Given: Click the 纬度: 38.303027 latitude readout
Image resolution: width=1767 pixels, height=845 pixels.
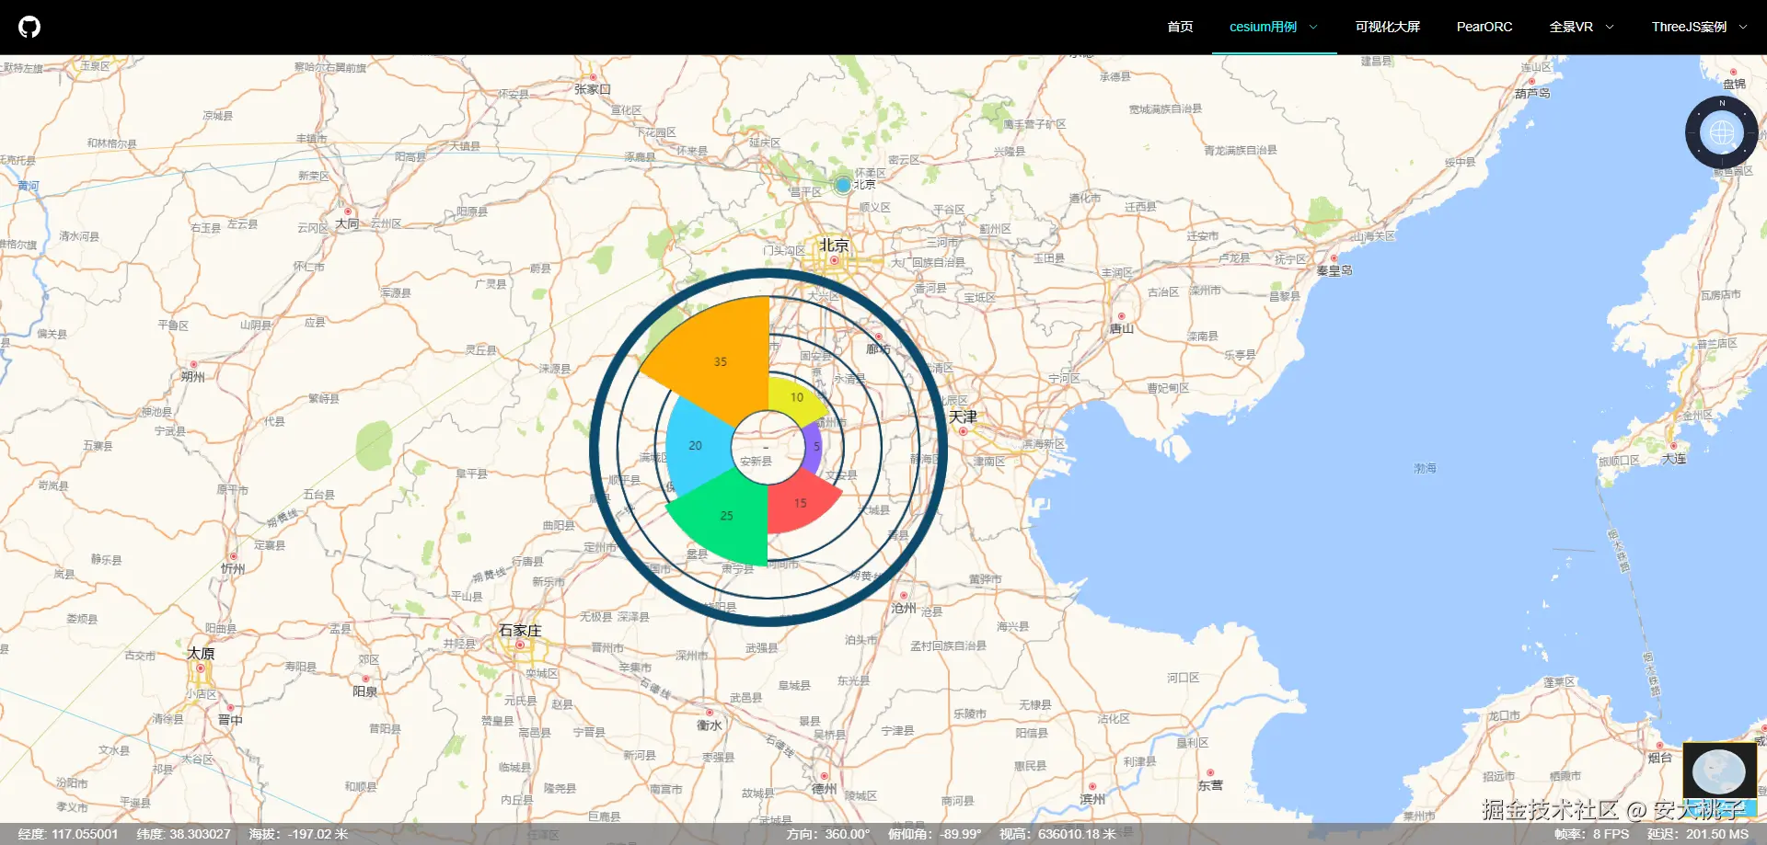Looking at the screenshot, I should coord(184,834).
